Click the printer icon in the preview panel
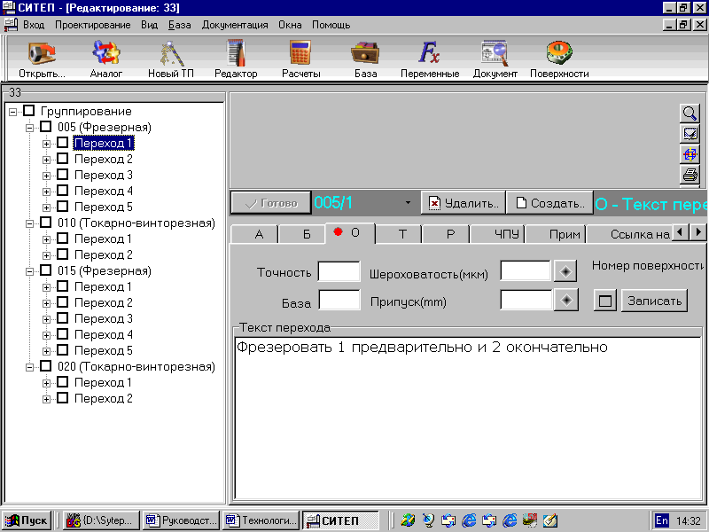The width and height of the screenshot is (709, 532). (690, 174)
